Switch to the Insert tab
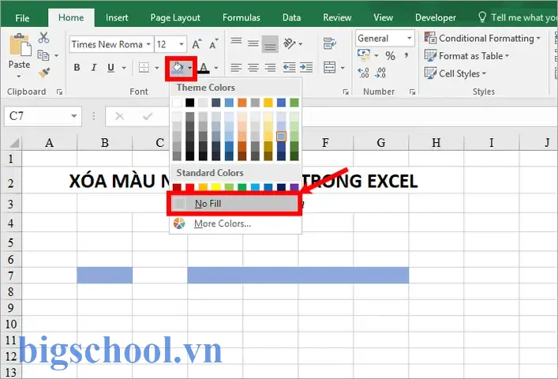 click(117, 17)
